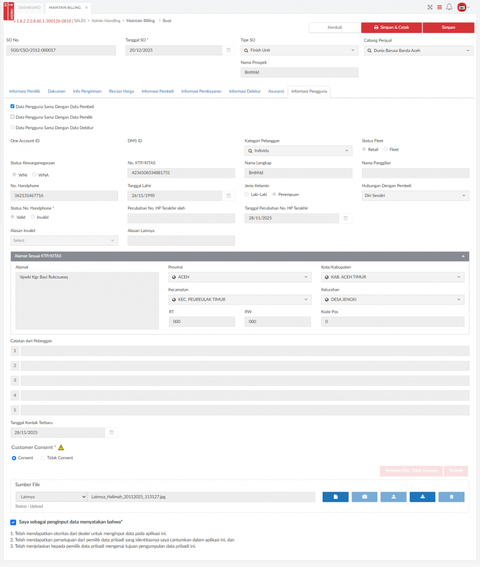Open the Cabang Penjual dropdown
The height and width of the screenshot is (567, 480).
pos(418,50)
